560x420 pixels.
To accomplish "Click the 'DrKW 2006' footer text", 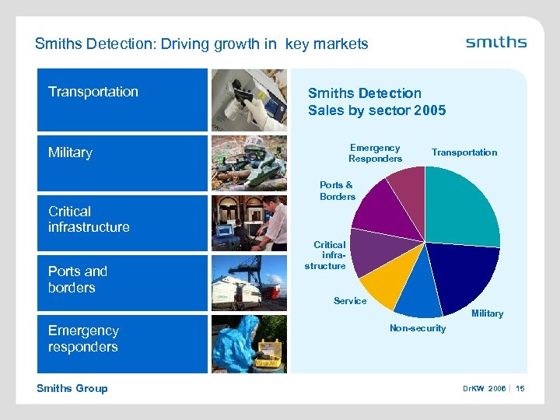I will (484, 389).
